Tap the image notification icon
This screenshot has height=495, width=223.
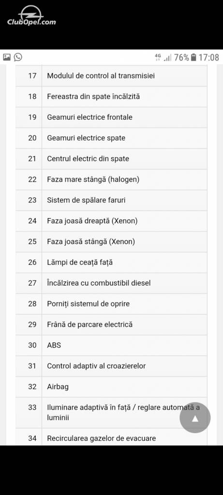(x=7, y=57)
